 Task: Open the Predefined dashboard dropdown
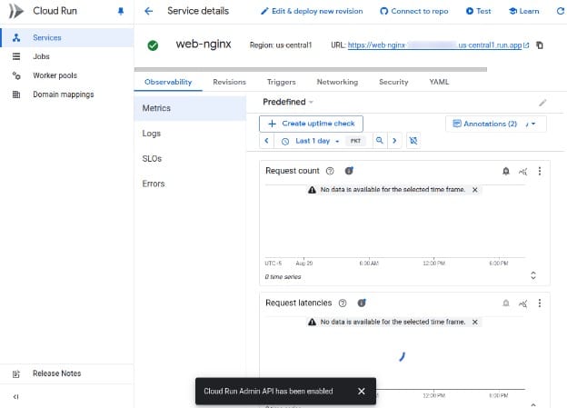(x=288, y=102)
